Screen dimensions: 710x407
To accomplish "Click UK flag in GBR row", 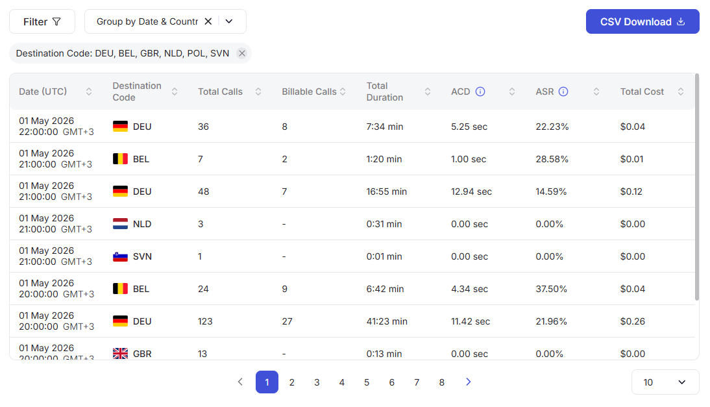I will point(120,354).
